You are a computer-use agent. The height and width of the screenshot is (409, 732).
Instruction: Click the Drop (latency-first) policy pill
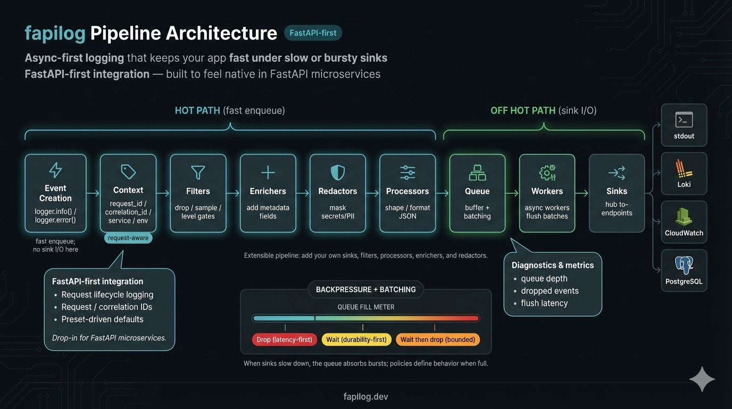285,339
